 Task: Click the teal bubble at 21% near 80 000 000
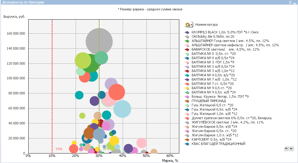(79, 95)
